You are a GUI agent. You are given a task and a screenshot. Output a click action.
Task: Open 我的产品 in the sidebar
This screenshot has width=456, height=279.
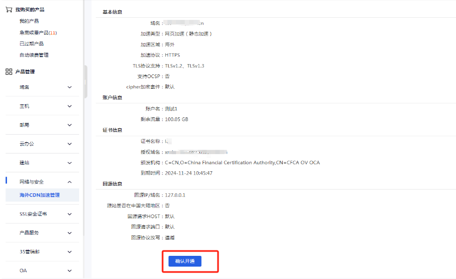click(29, 21)
